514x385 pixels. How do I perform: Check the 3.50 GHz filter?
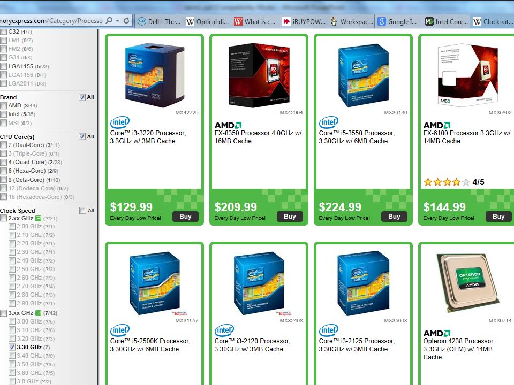(x=12, y=364)
